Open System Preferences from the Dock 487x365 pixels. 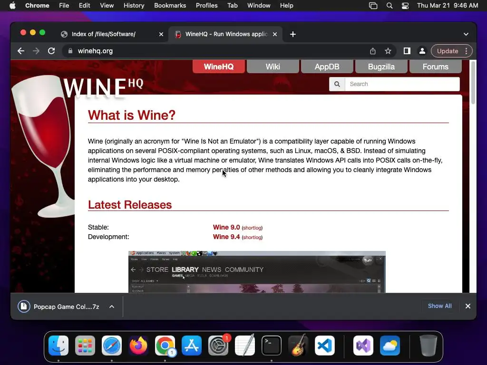218,346
